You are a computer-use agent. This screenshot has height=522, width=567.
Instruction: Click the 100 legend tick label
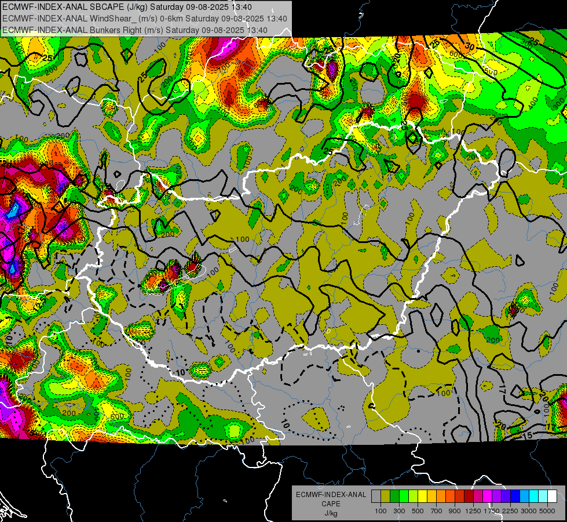381,511
